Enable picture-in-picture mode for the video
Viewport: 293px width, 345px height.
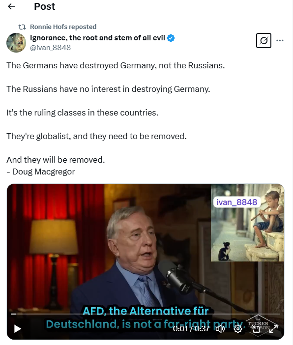click(x=256, y=329)
